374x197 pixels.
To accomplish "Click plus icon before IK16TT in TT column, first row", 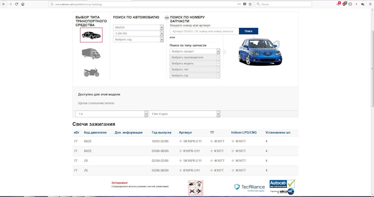I will 211,141.
